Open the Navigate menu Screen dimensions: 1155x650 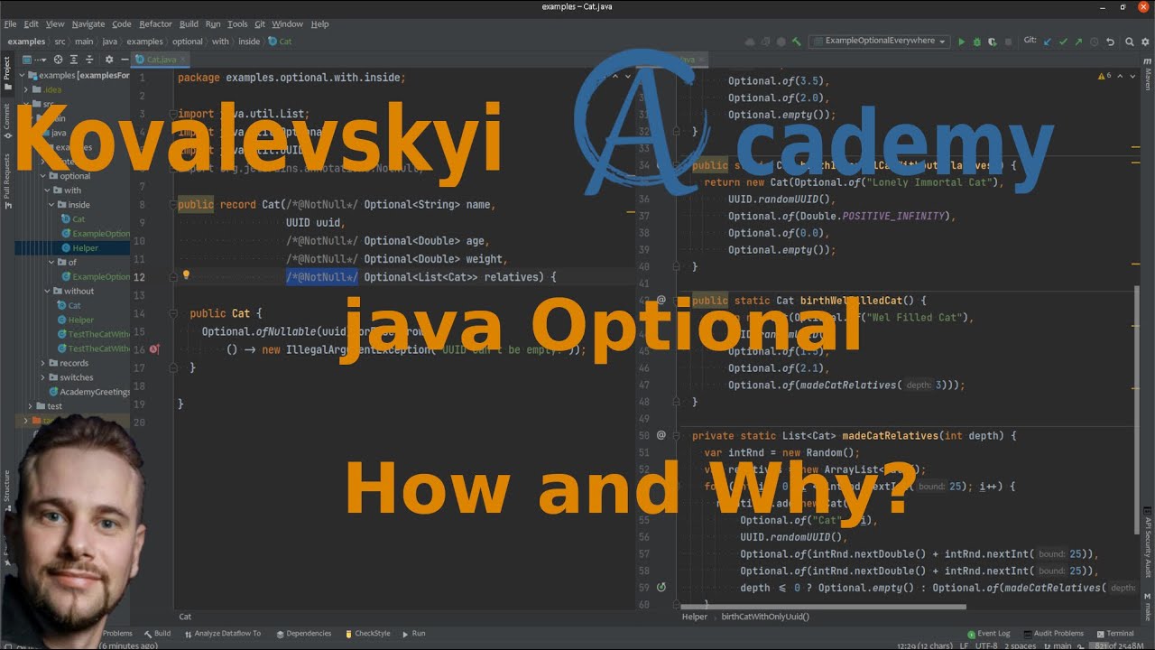pyautogui.click(x=88, y=24)
